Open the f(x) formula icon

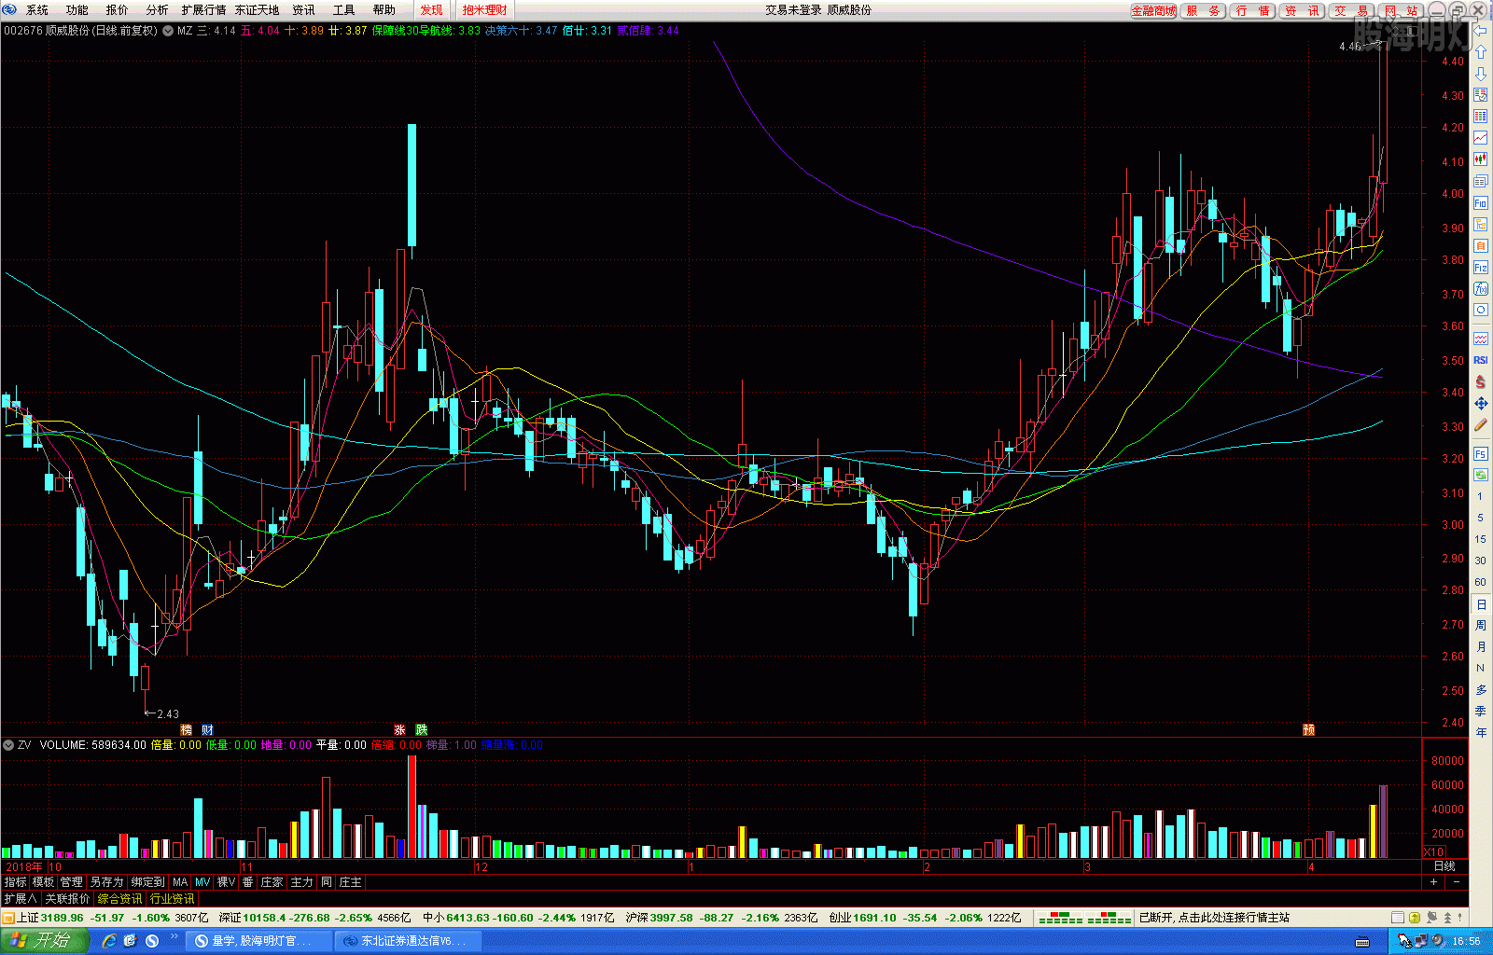coord(1481,289)
